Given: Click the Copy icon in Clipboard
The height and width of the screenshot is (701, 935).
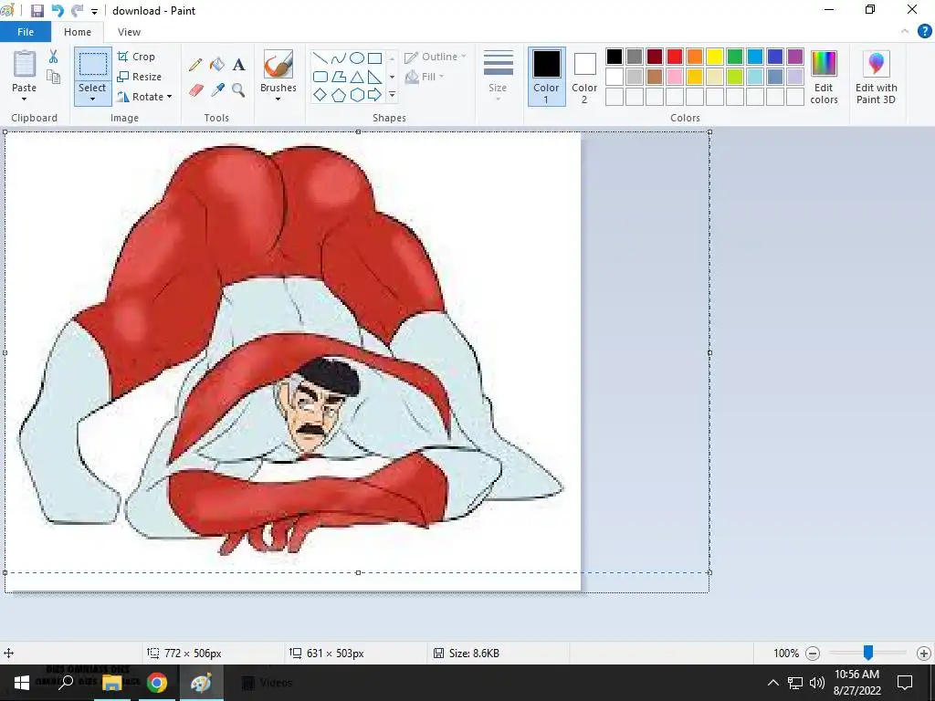Looking at the screenshot, I should pos(53,77).
